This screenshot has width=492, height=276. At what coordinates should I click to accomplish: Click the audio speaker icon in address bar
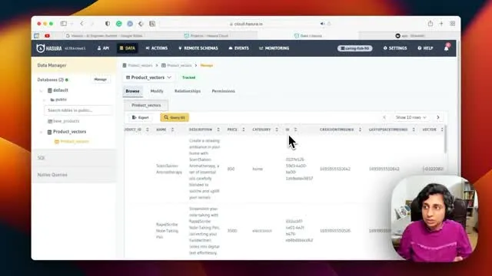pos(322,24)
